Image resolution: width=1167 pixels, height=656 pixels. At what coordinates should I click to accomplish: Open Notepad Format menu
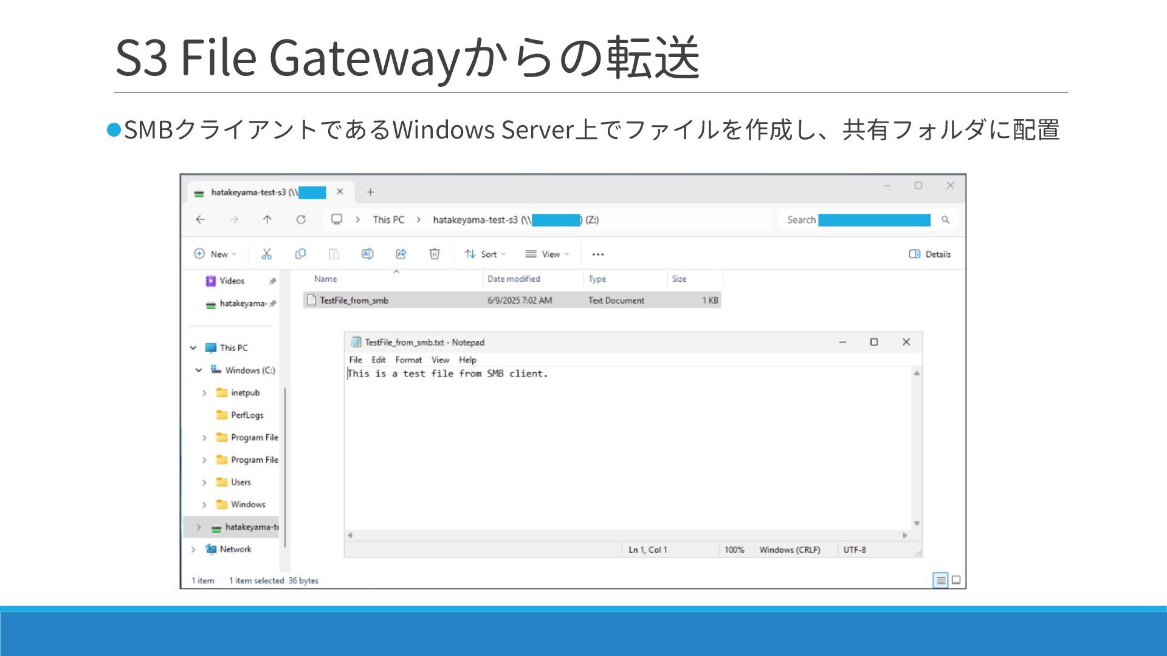point(408,360)
